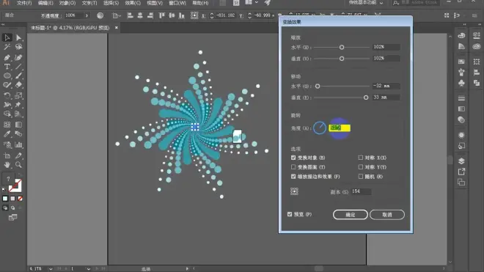The height and width of the screenshot is (272, 484).
Task: Cancel the dialog with 取消 button
Action: pos(387,215)
